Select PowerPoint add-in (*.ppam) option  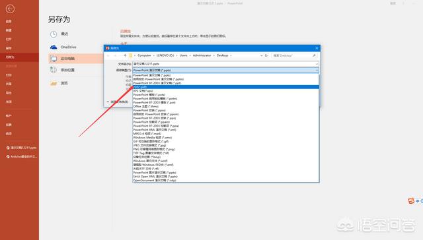(226, 122)
